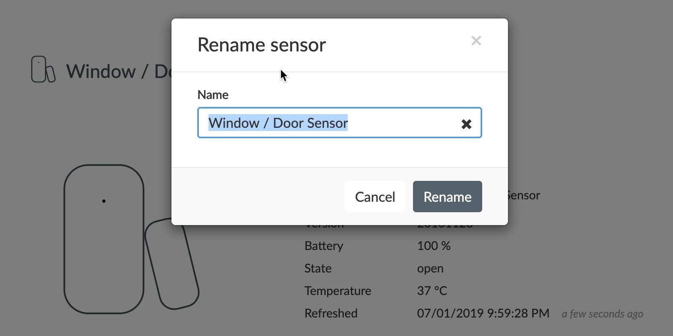The width and height of the screenshot is (673, 336).
Task: Close the Rename sensor dialog
Action: pyautogui.click(x=476, y=41)
